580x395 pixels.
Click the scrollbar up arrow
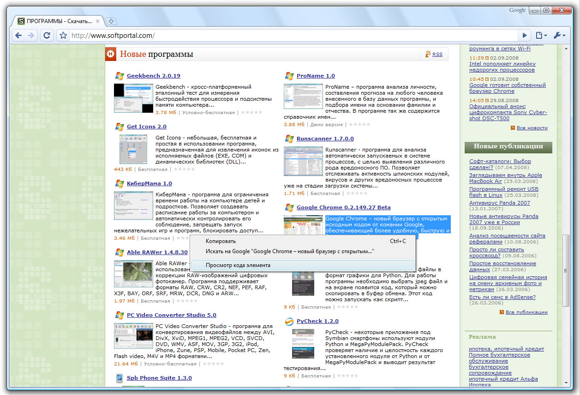pyautogui.click(x=566, y=48)
